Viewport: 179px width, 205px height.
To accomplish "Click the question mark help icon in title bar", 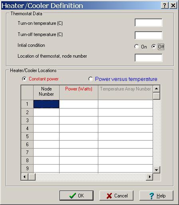I will point(165,6).
